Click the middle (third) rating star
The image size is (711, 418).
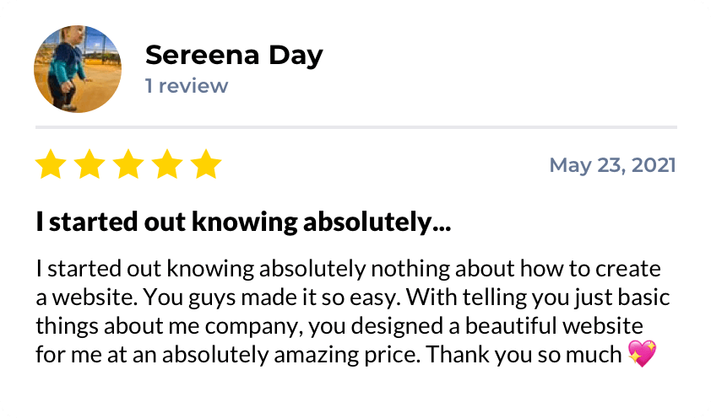128,165
